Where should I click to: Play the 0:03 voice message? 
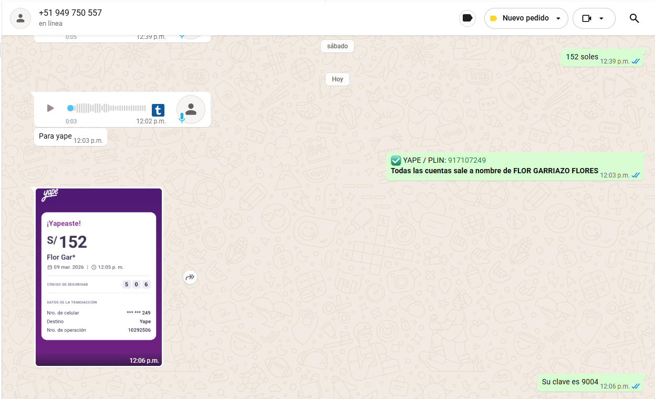click(50, 108)
